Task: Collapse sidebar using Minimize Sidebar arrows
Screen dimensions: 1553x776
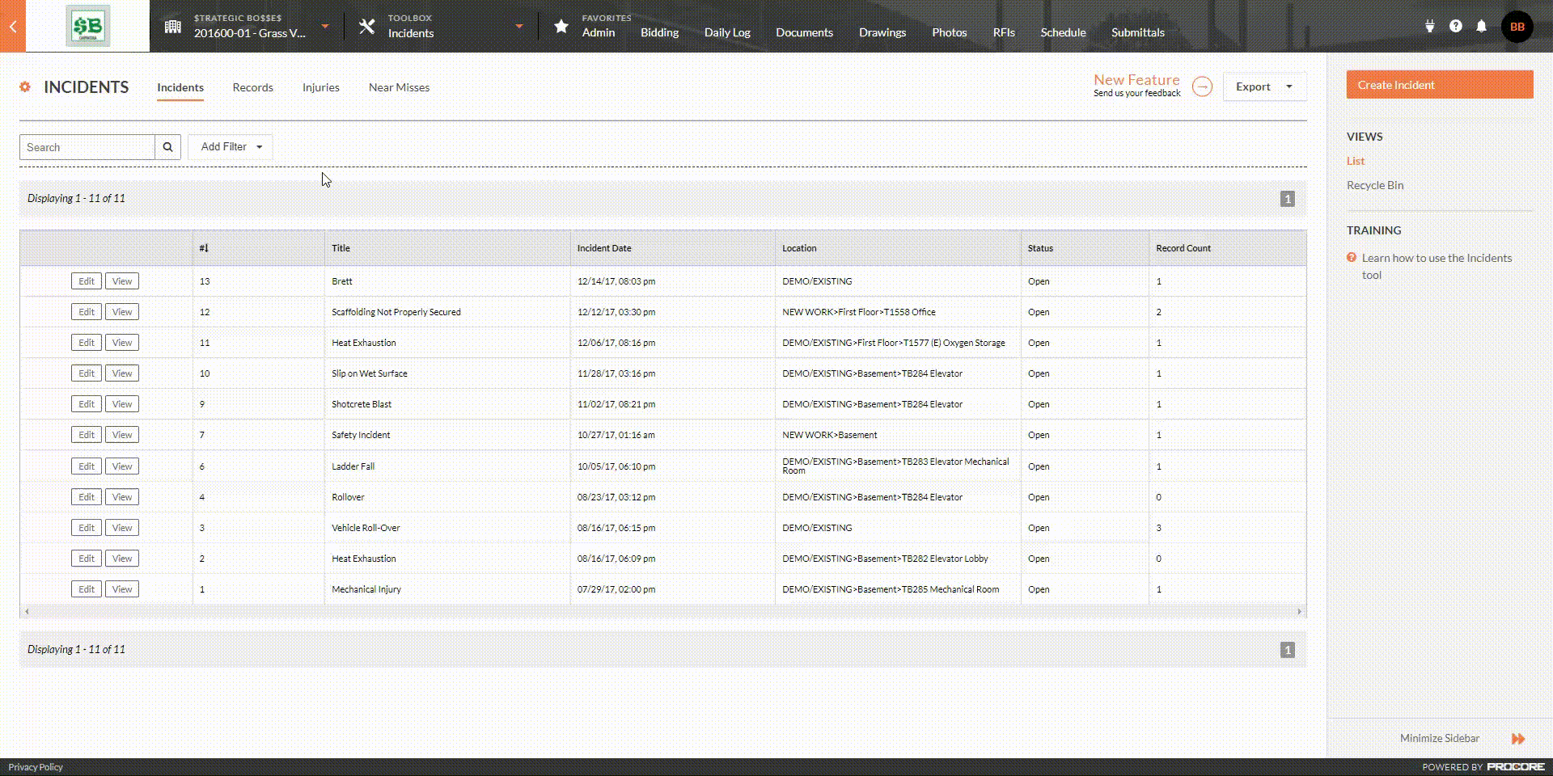Action: coord(1517,738)
